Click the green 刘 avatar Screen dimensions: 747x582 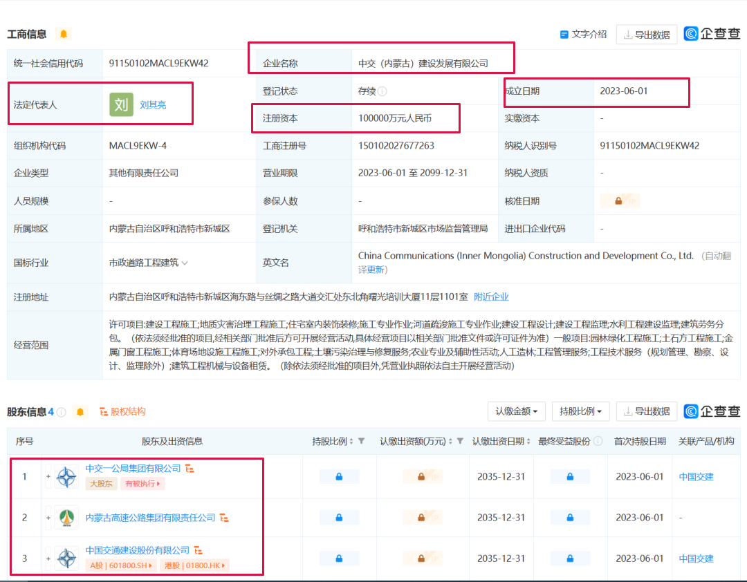[121, 104]
